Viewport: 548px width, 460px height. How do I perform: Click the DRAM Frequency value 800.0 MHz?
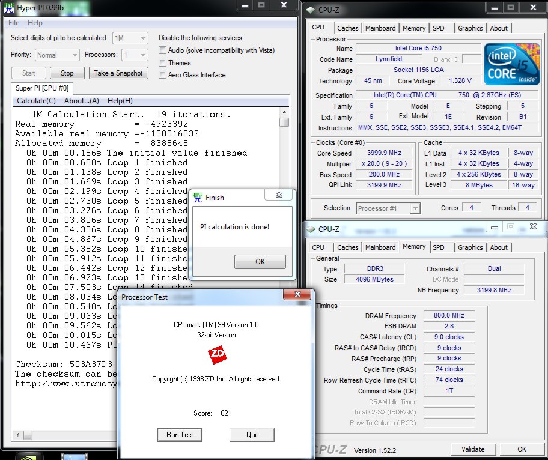point(449,315)
